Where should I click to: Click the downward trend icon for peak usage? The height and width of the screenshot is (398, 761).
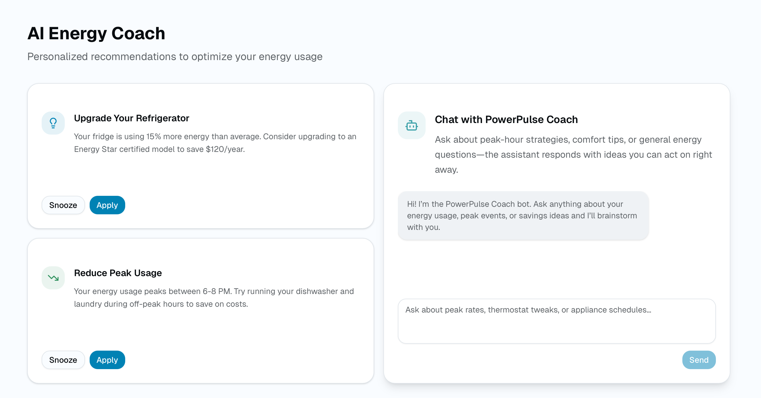pyautogui.click(x=53, y=278)
